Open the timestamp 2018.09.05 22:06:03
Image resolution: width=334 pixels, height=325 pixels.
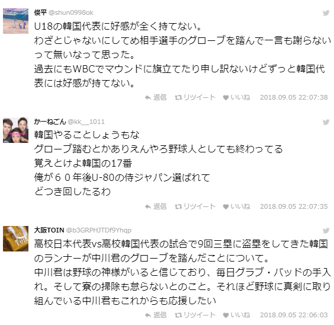(x=294, y=315)
